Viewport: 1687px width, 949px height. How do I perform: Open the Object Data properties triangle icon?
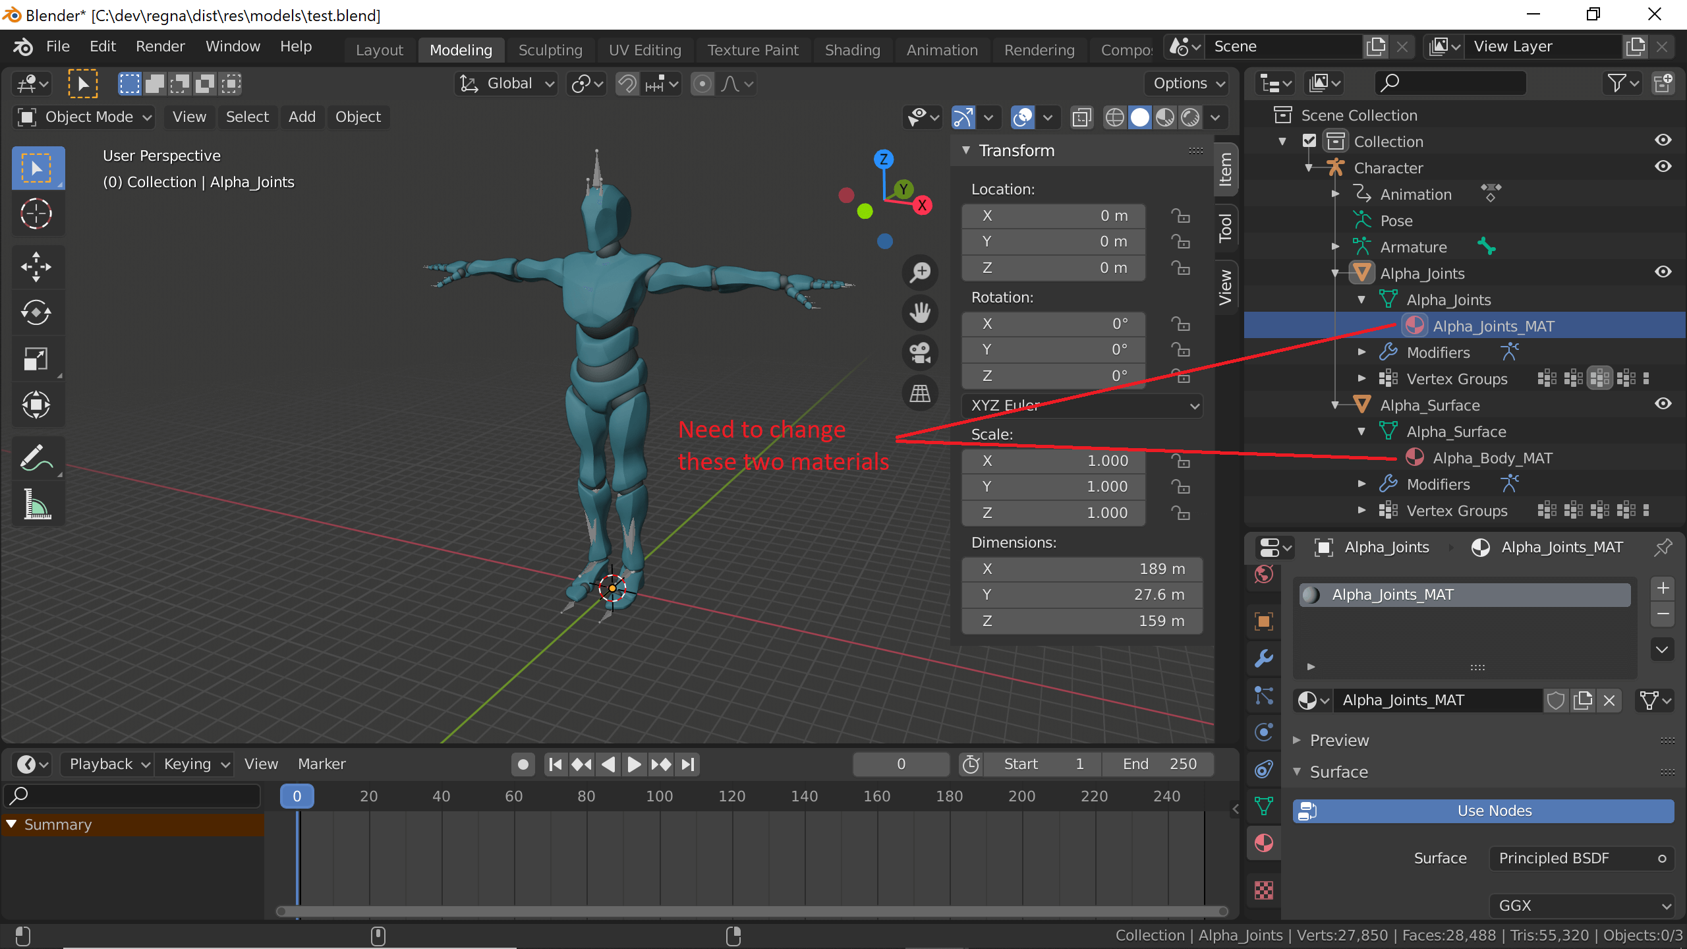pyautogui.click(x=1263, y=805)
